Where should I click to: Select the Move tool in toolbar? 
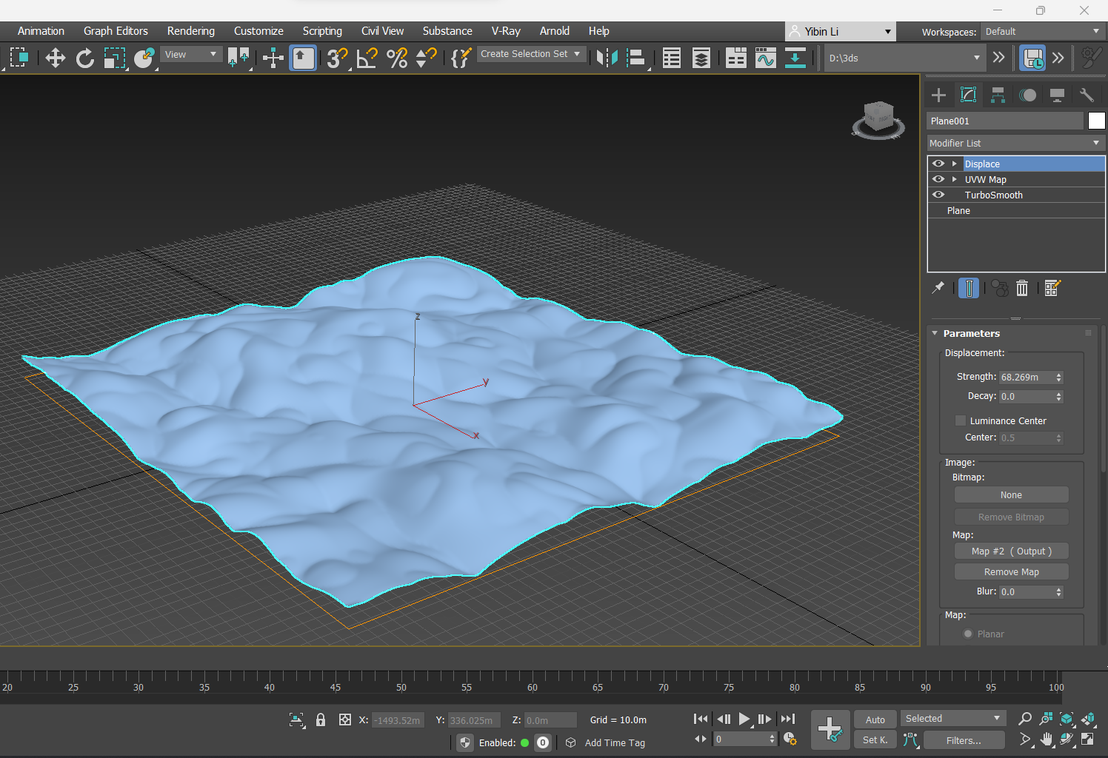point(56,58)
